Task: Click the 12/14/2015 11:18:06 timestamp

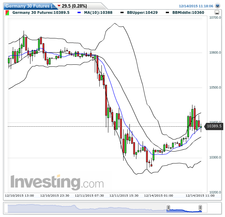Action: (196, 6)
